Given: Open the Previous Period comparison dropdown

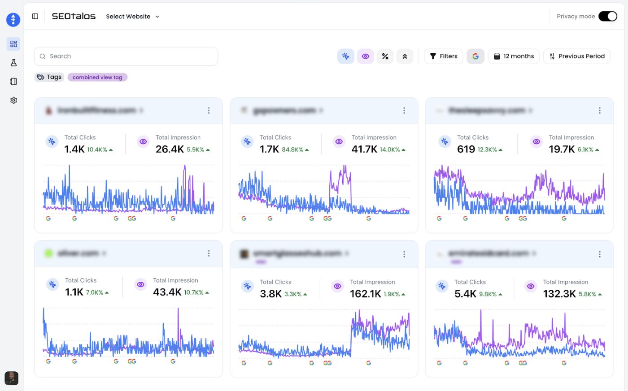Looking at the screenshot, I should pyautogui.click(x=576, y=56).
